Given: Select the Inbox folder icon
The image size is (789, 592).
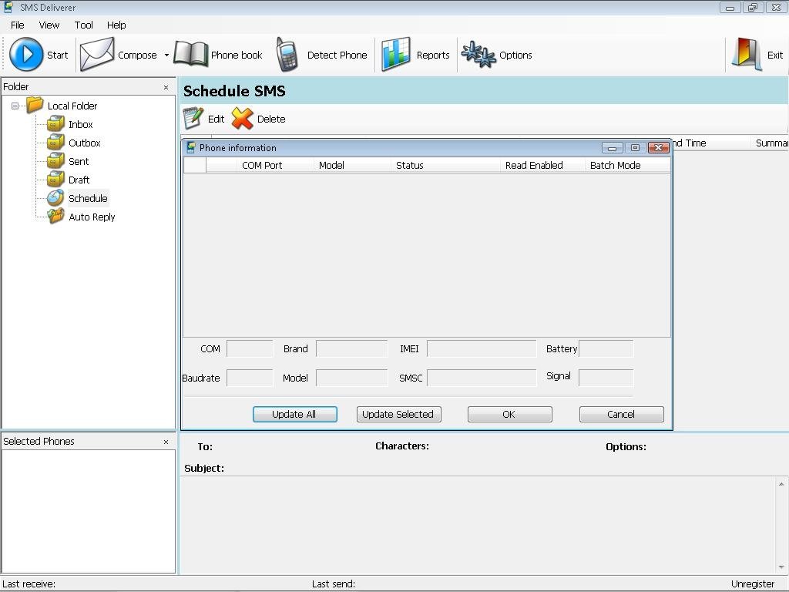Looking at the screenshot, I should tap(55, 124).
